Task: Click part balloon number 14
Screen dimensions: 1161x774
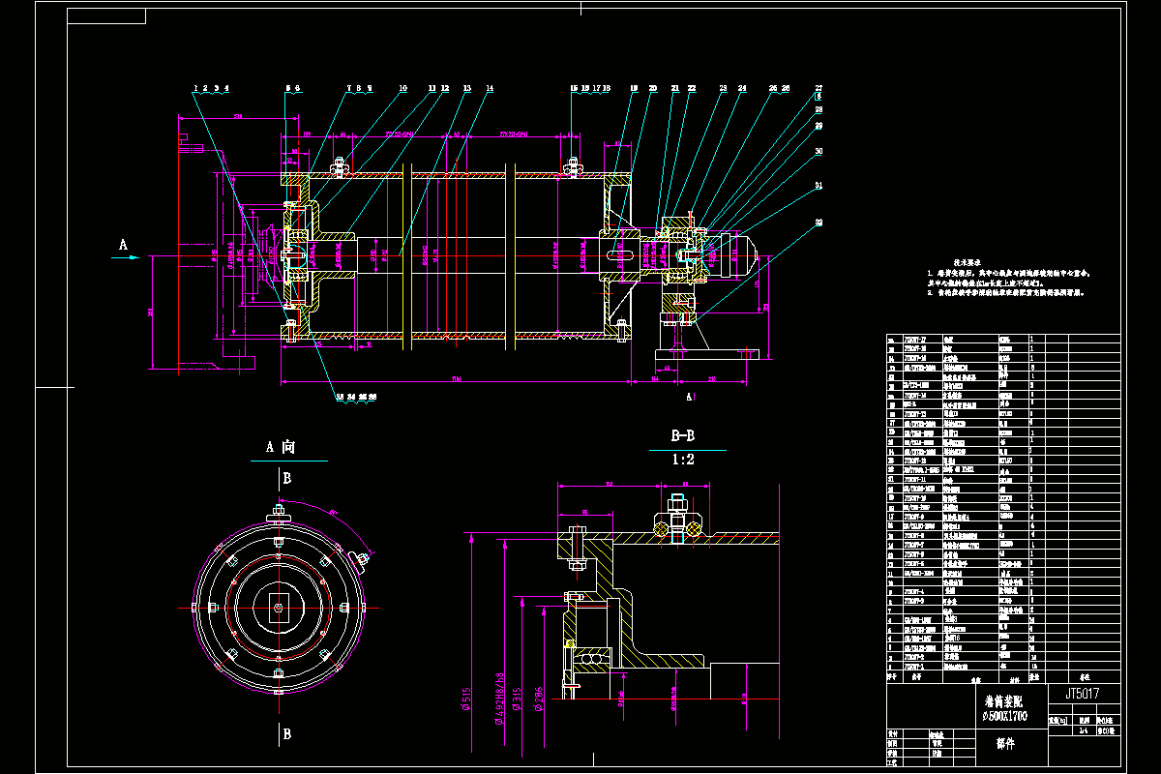Action: click(489, 89)
